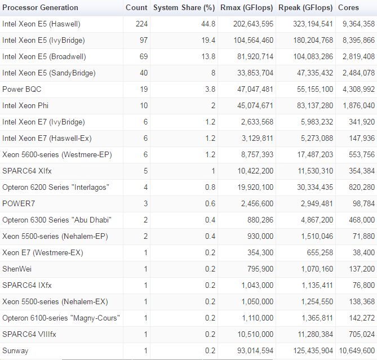Select the SPARC64 VIIIfx row name
This screenshot has width=377, height=360.
[x=29, y=335]
